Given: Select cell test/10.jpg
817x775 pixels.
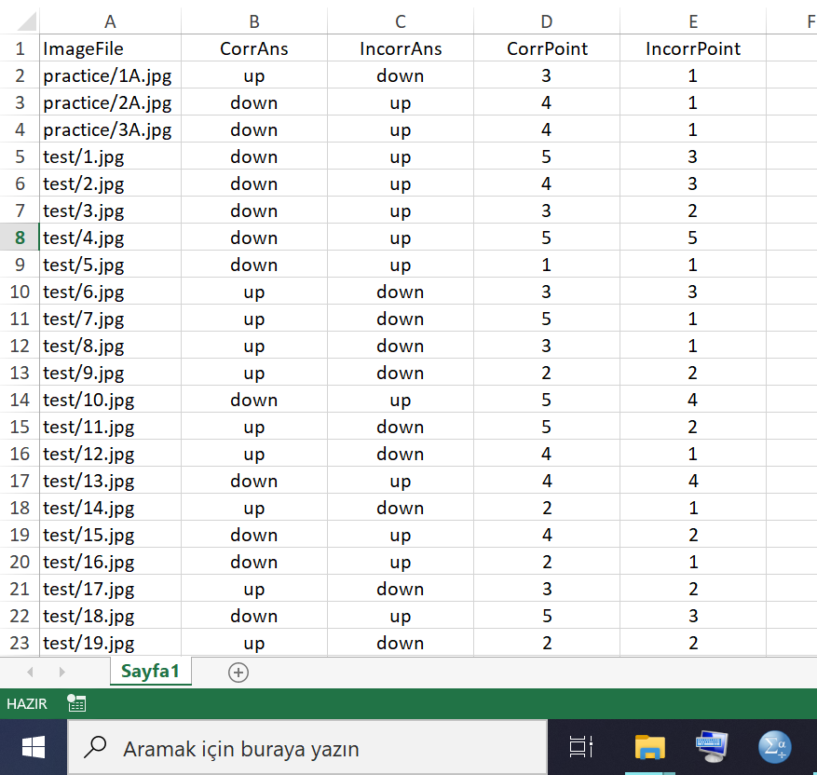Looking at the screenshot, I should click(x=110, y=400).
